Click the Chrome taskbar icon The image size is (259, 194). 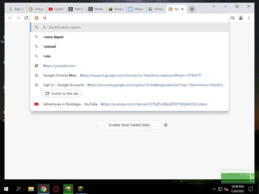(x=44, y=189)
